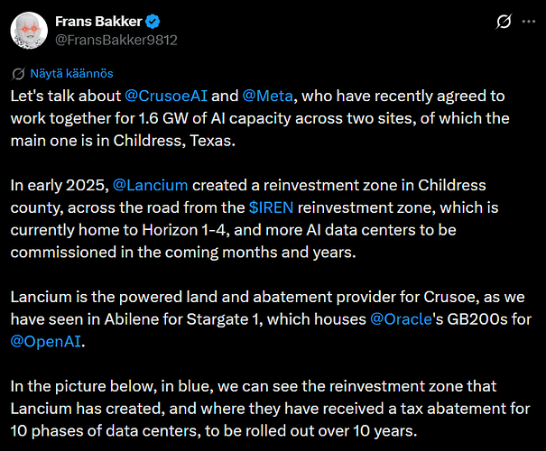This screenshot has height=451, width=546.
Task: Open the @CrusoeAI mention
Action: [x=166, y=96]
